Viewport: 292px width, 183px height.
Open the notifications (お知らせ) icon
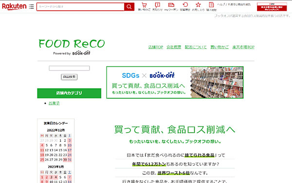pyautogui.click(x=158, y=6)
